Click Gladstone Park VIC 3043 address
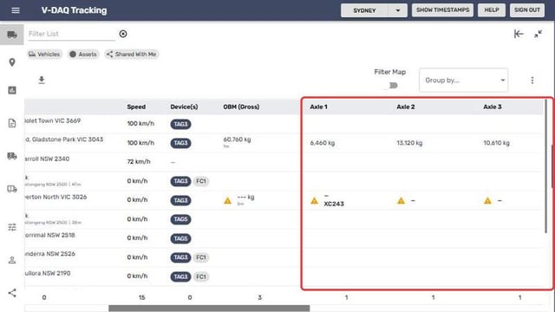The height and width of the screenshot is (312, 555). click(x=64, y=140)
